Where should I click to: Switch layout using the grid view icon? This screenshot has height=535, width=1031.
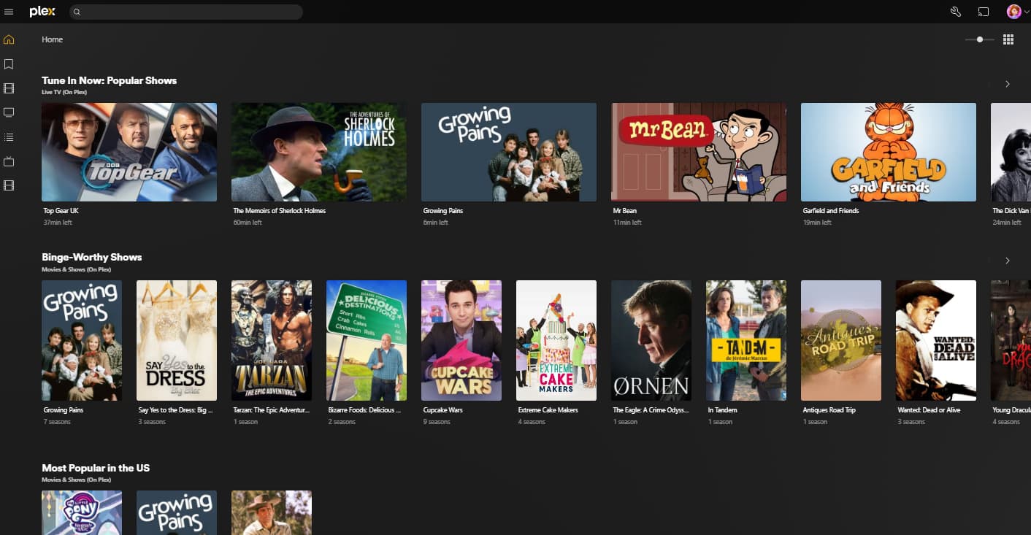[1008, 39]
